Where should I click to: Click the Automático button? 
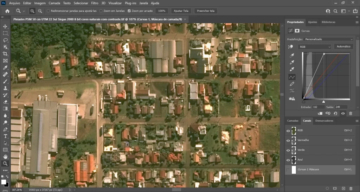pyautogui.click(x=343, y=46)
